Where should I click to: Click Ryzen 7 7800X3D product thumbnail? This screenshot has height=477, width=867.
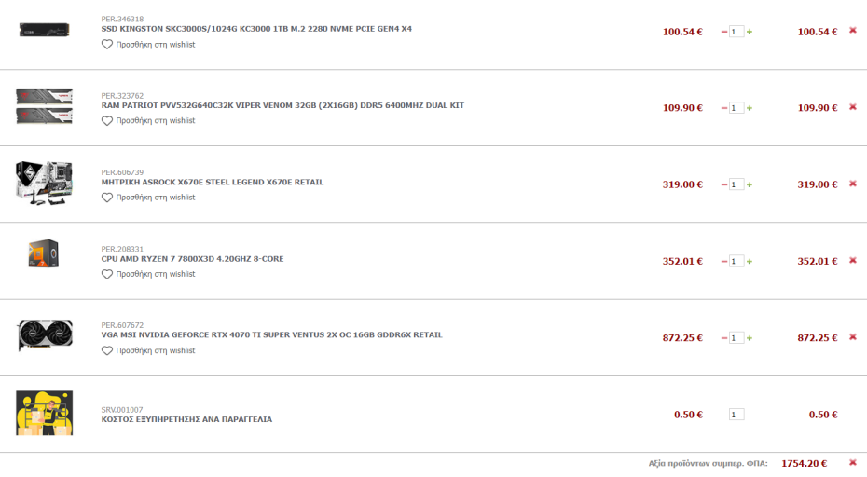[x=43, y=254]
